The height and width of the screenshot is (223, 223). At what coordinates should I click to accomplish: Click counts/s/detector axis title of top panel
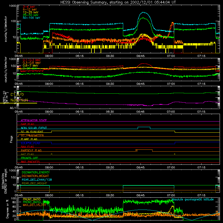[x=6, y=29]
